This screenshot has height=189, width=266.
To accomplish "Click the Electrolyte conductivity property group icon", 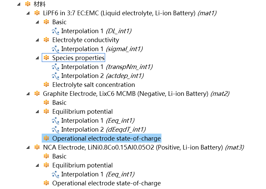I will pyautogui.click(x=46, y=40).
